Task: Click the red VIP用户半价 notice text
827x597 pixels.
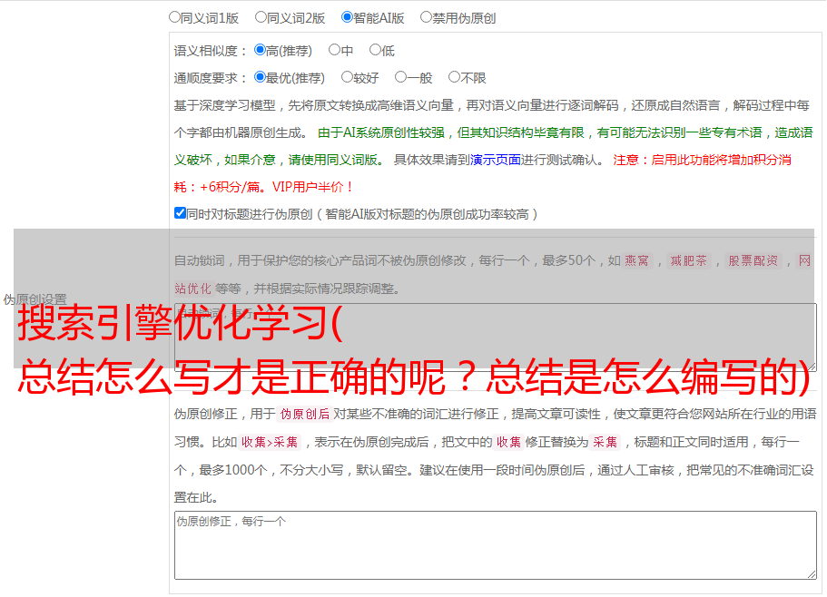Action: point(312,187)
